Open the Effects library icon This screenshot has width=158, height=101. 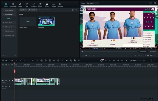click(40, 5)
